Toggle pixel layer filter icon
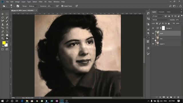The height and width of the screenshot is (103, 183). [166, 16]
